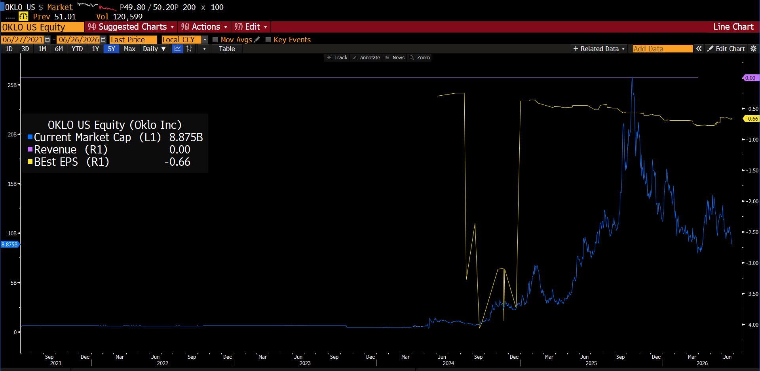Open the Actions menu

click(x=204, y=27)
